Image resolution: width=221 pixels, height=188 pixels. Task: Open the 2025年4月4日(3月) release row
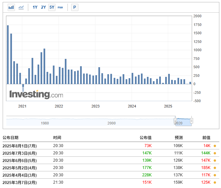click(20, 175)
